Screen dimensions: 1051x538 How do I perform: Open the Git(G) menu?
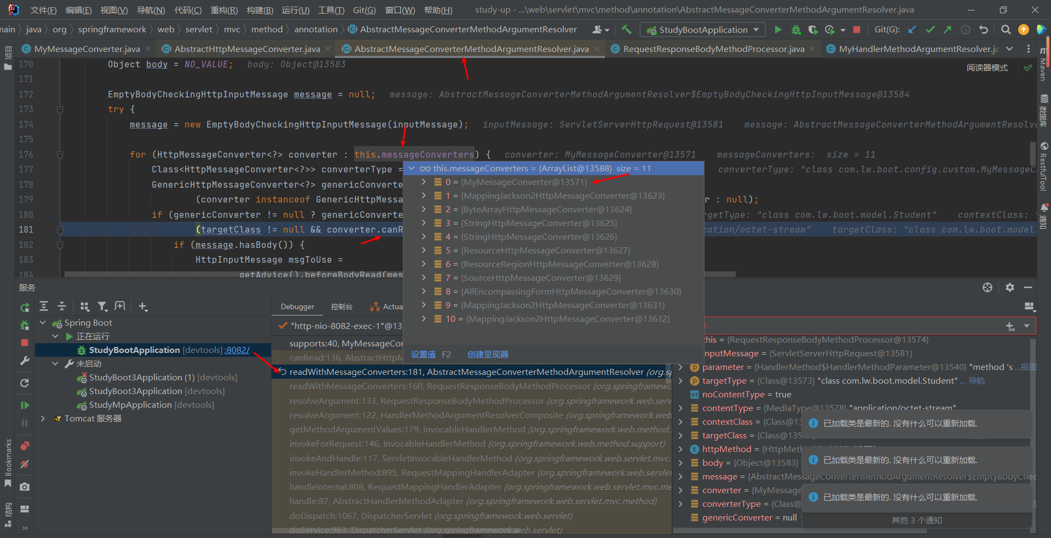pyautogui.click(x=364, y=10)
